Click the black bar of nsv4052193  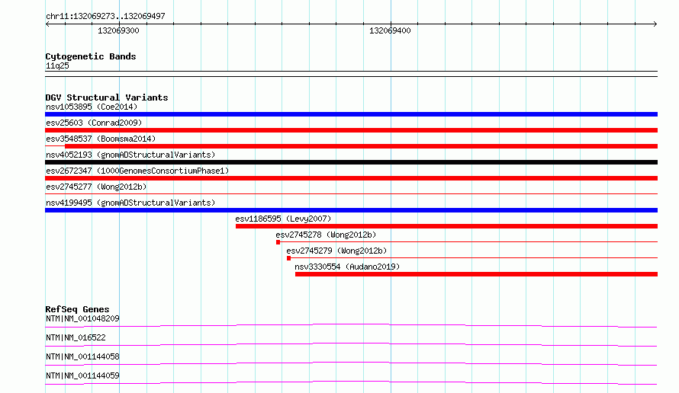point(351,162)
